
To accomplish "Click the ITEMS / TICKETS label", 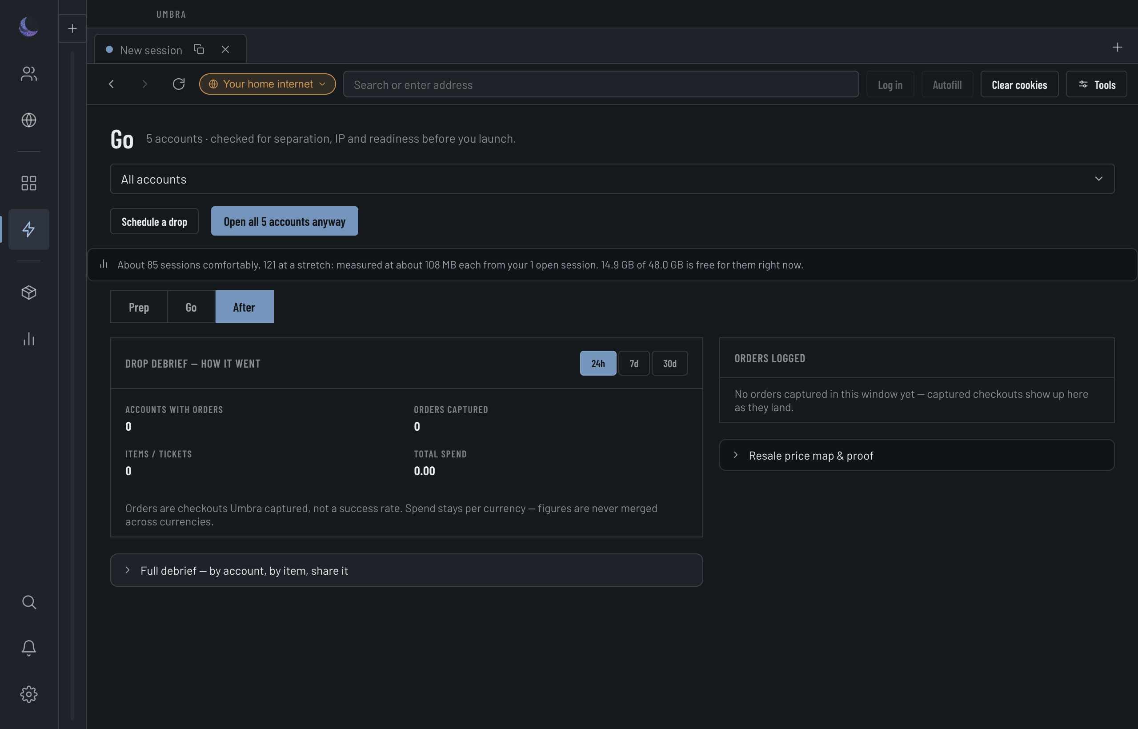I will (159, 454).
